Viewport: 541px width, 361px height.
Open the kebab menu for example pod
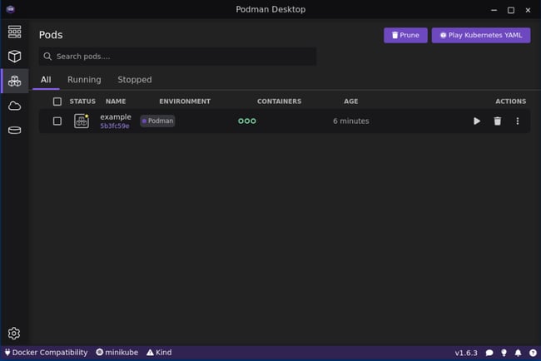tap(517, 121)
